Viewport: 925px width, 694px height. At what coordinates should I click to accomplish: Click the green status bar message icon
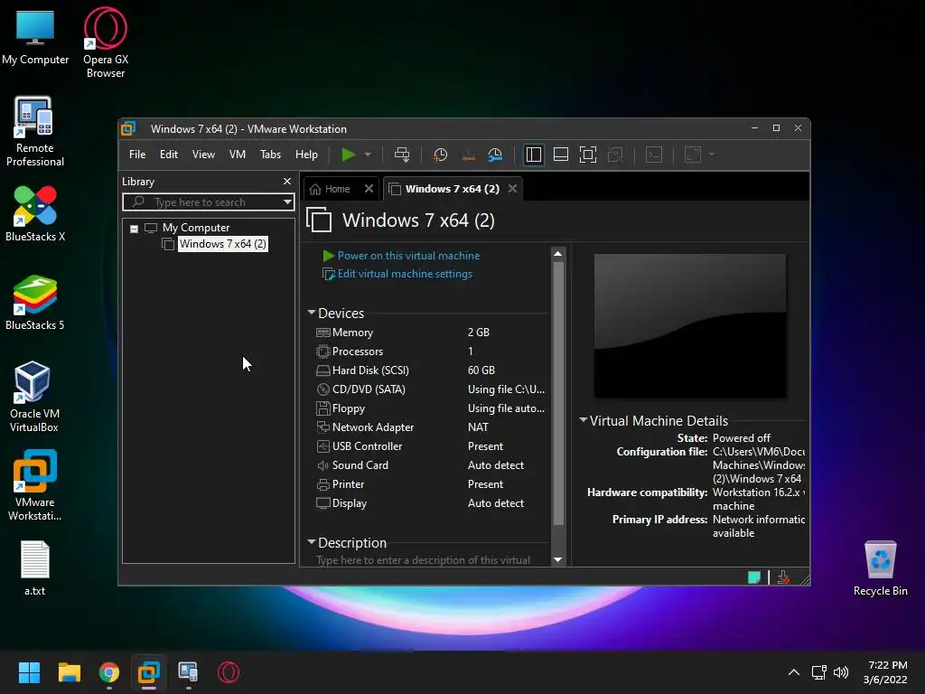[754, 577]
